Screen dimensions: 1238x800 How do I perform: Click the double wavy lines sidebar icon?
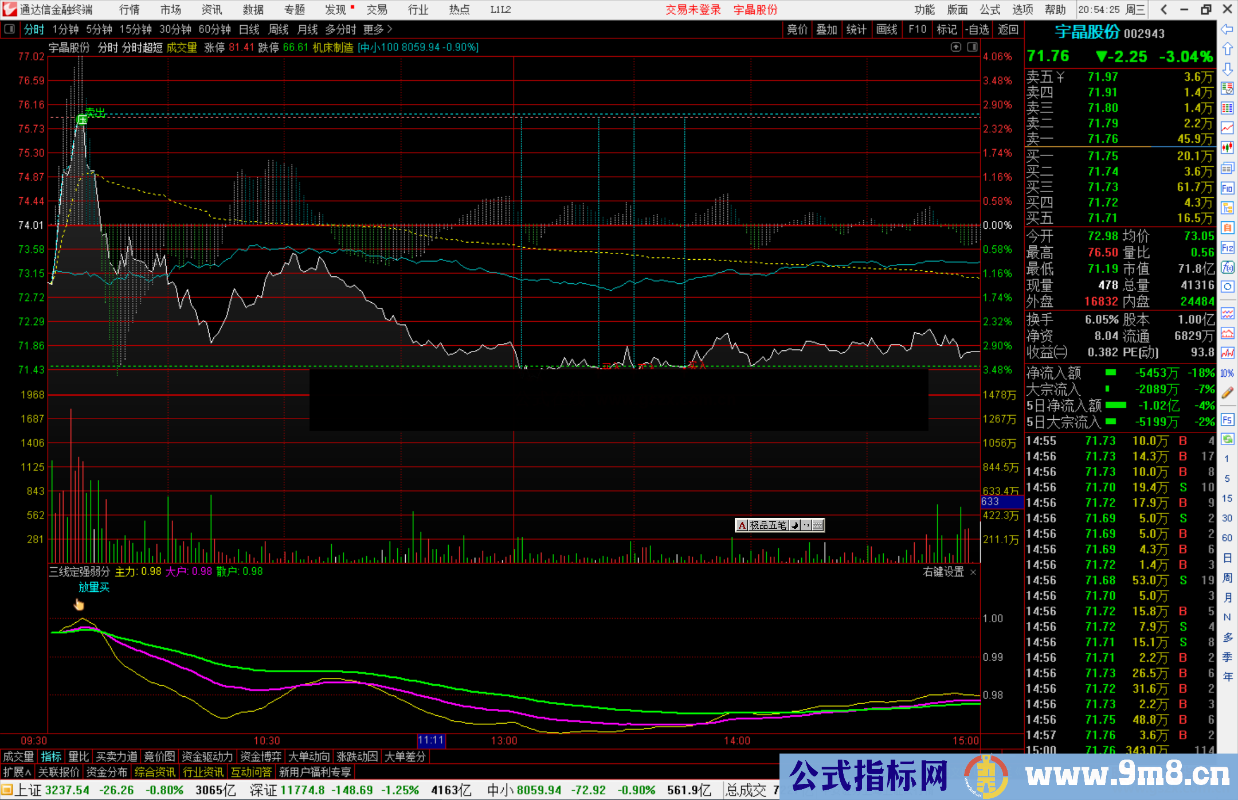[1227, 313]
